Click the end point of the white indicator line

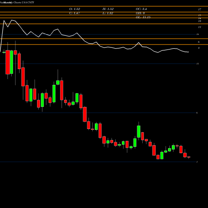(x=188, y=52)
